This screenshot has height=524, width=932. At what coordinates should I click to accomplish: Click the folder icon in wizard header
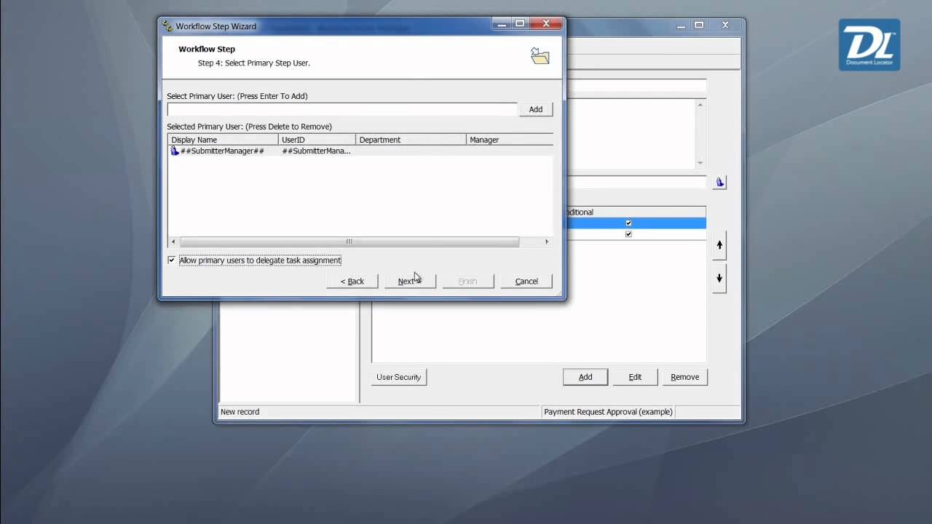tap(540, 56)
